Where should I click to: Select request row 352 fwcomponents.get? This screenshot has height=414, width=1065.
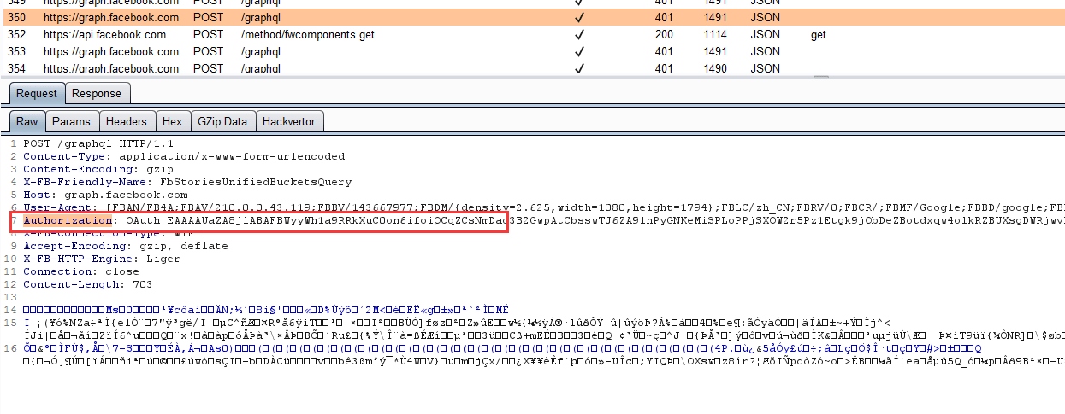(x=532, y=35)
